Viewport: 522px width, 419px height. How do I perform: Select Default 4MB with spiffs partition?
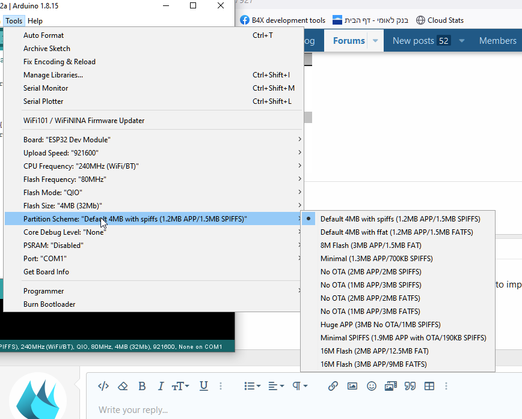[x=398, y=219]
